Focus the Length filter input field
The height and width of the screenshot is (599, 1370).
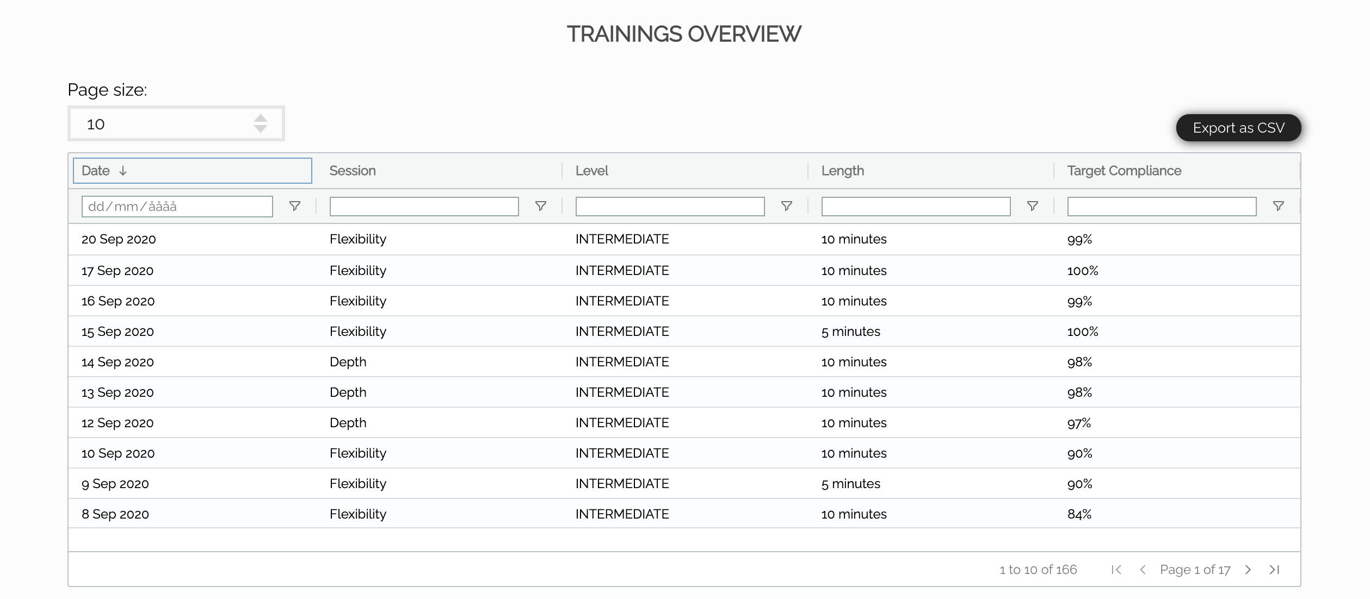[916, 207]
